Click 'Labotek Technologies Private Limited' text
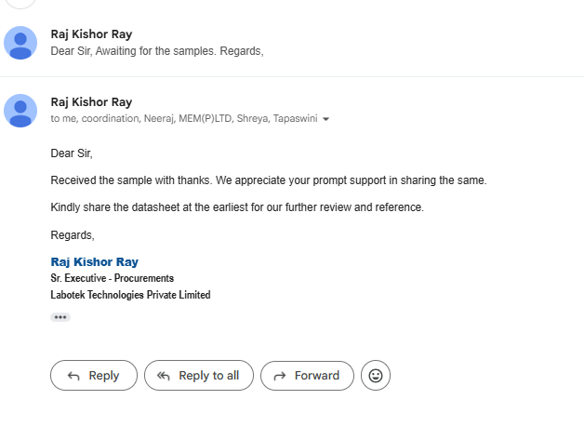This screenshot has height=426, width=584. point(130,295)
